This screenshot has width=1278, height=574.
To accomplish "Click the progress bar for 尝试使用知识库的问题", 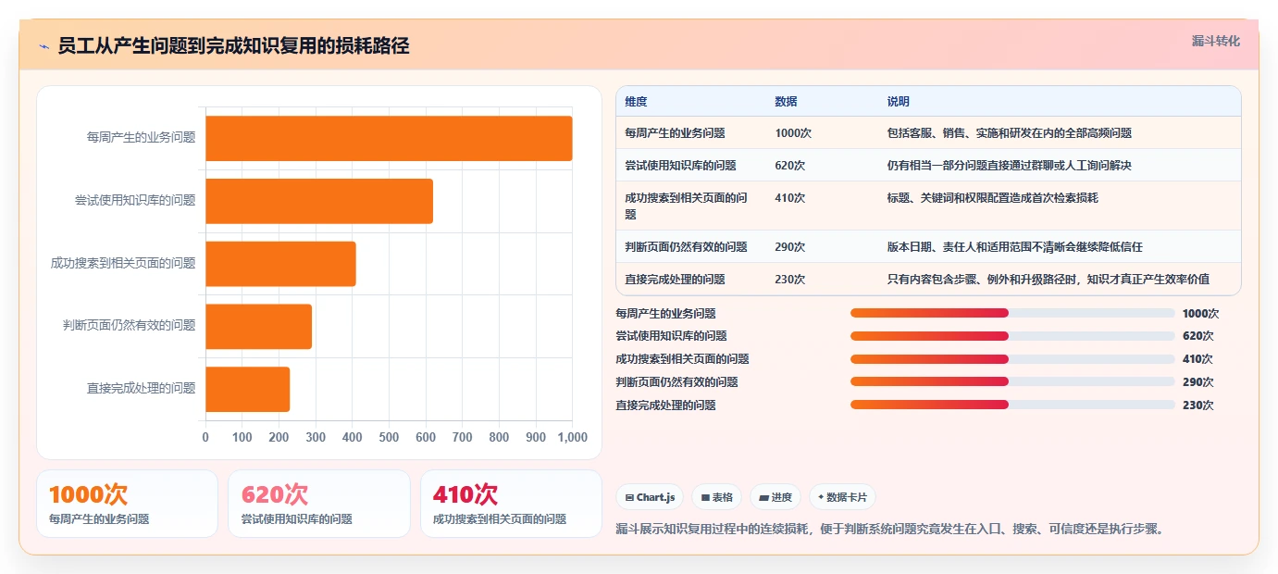I will 1012,336.
